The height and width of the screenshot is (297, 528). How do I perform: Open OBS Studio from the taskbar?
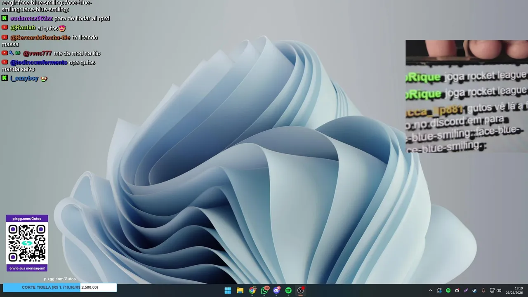(301, 290)
